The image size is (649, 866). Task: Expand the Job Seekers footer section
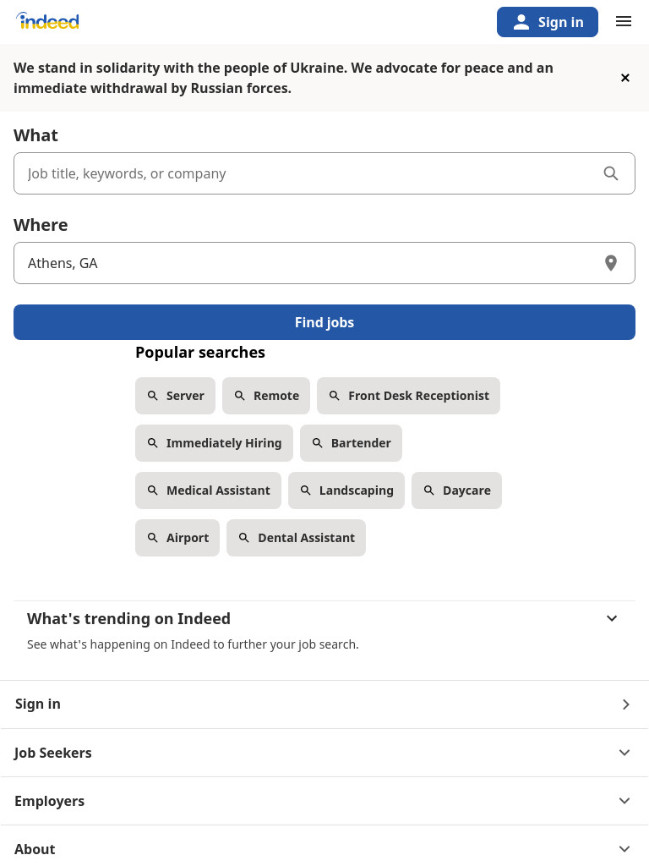(x=324, y=753)
